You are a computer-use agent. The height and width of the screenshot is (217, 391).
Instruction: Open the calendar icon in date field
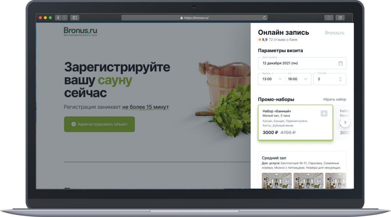[x=340, y=63]
